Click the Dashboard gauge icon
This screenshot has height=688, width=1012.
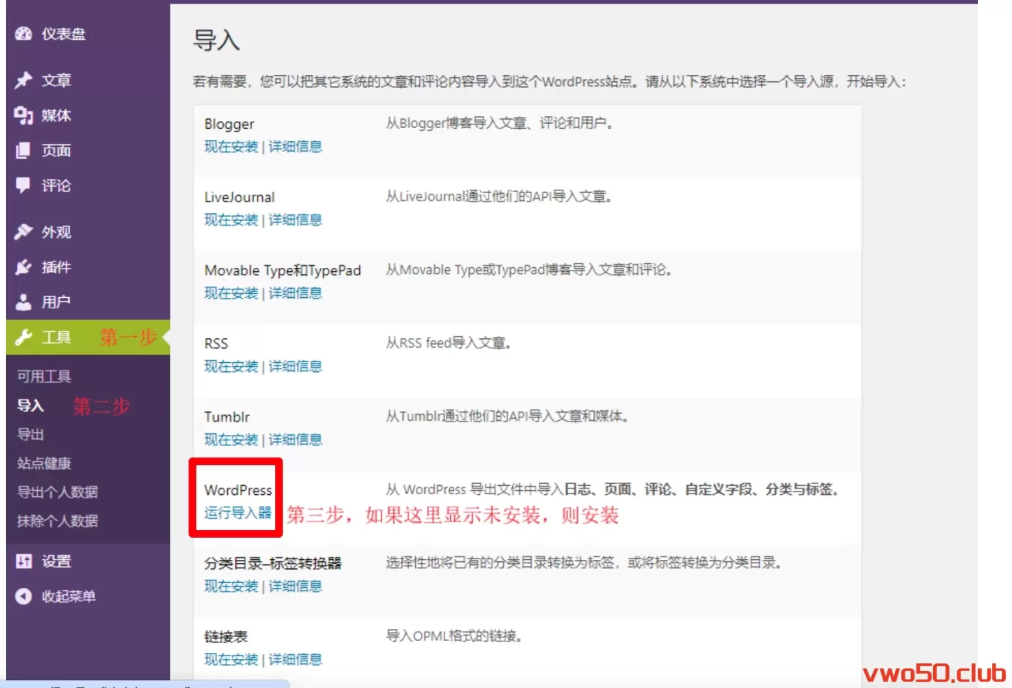23,34
